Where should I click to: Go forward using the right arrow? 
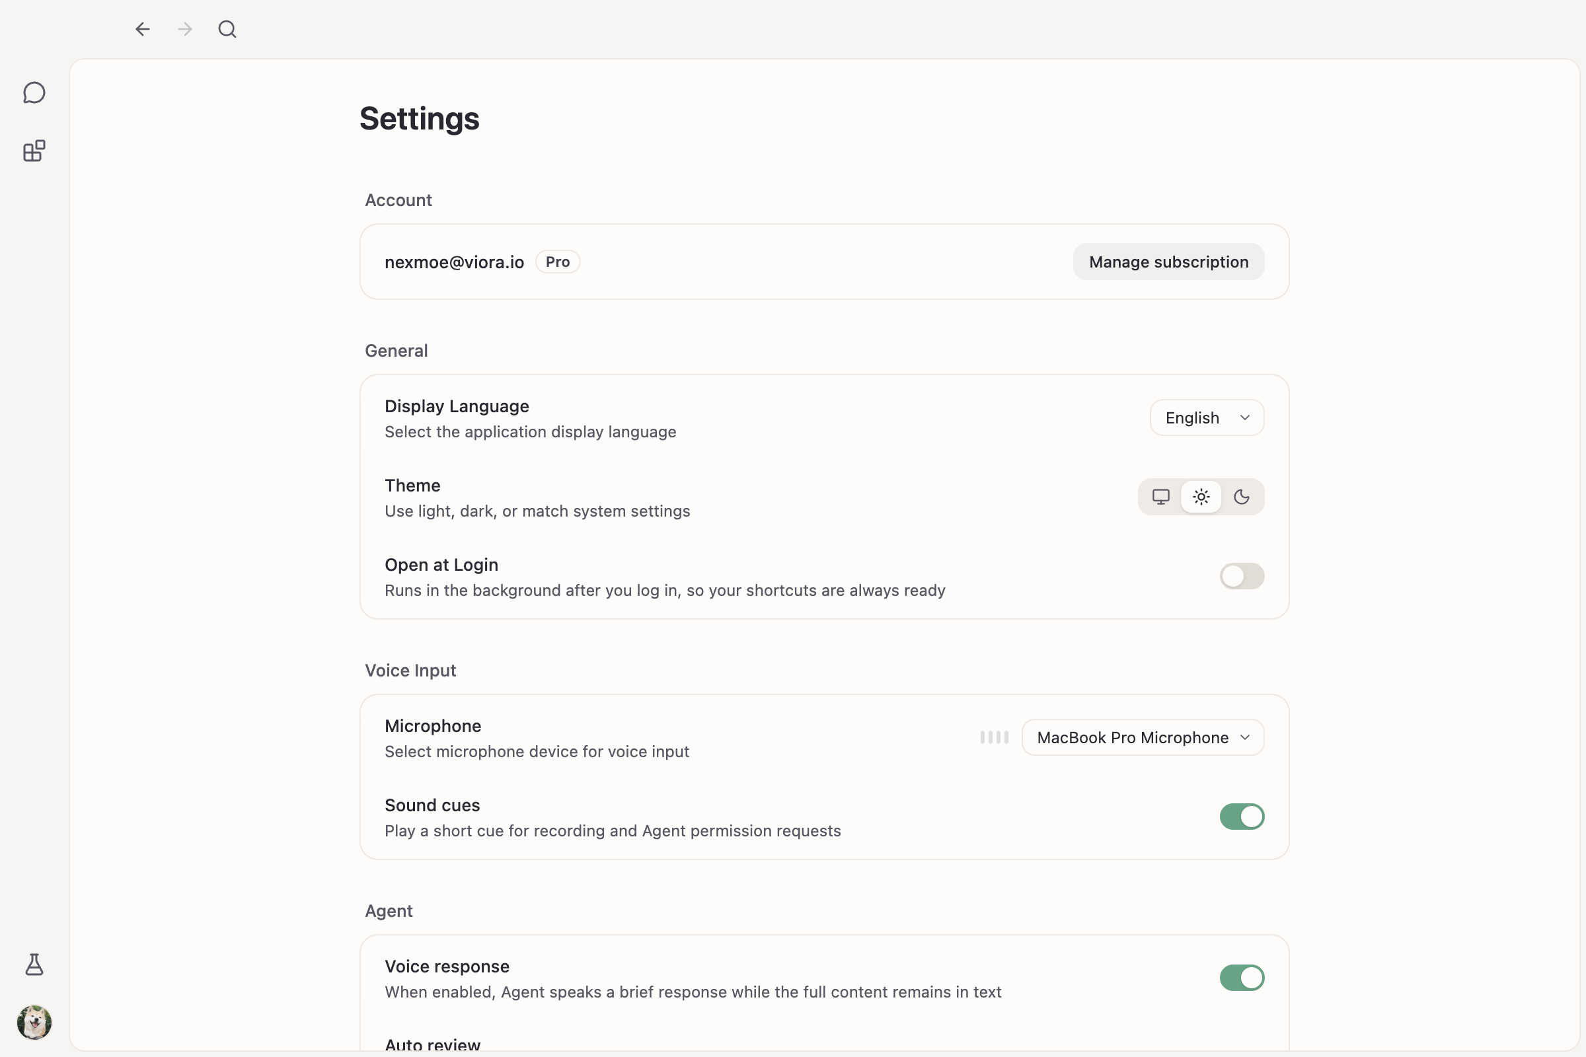point(185,29)
